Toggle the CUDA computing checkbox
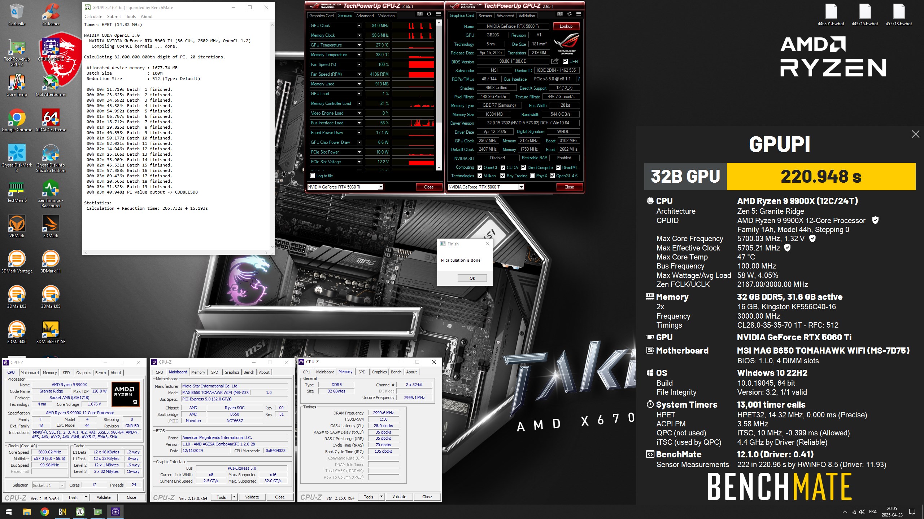Viewport: 924px width, 519px height. [503, 168]
